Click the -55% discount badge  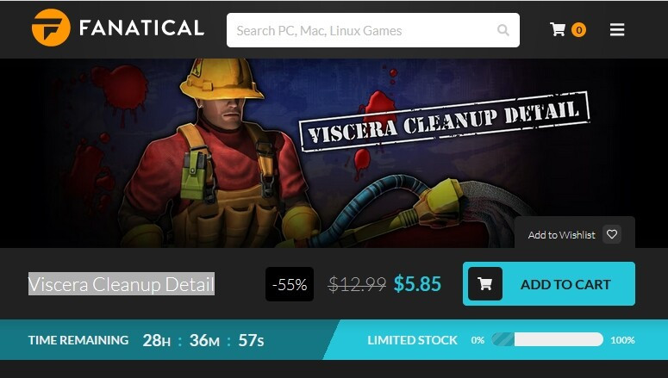pyautogui.click(x=290, y=284)
